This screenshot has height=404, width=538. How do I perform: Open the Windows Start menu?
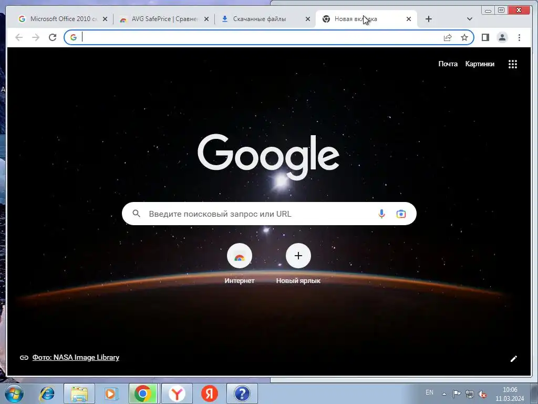(14, 393)
